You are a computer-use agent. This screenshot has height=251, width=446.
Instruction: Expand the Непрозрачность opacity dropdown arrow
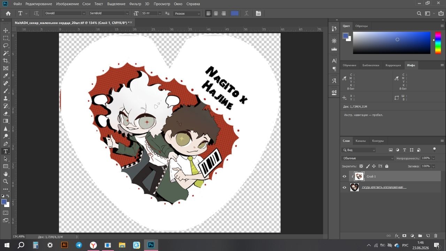433,158
